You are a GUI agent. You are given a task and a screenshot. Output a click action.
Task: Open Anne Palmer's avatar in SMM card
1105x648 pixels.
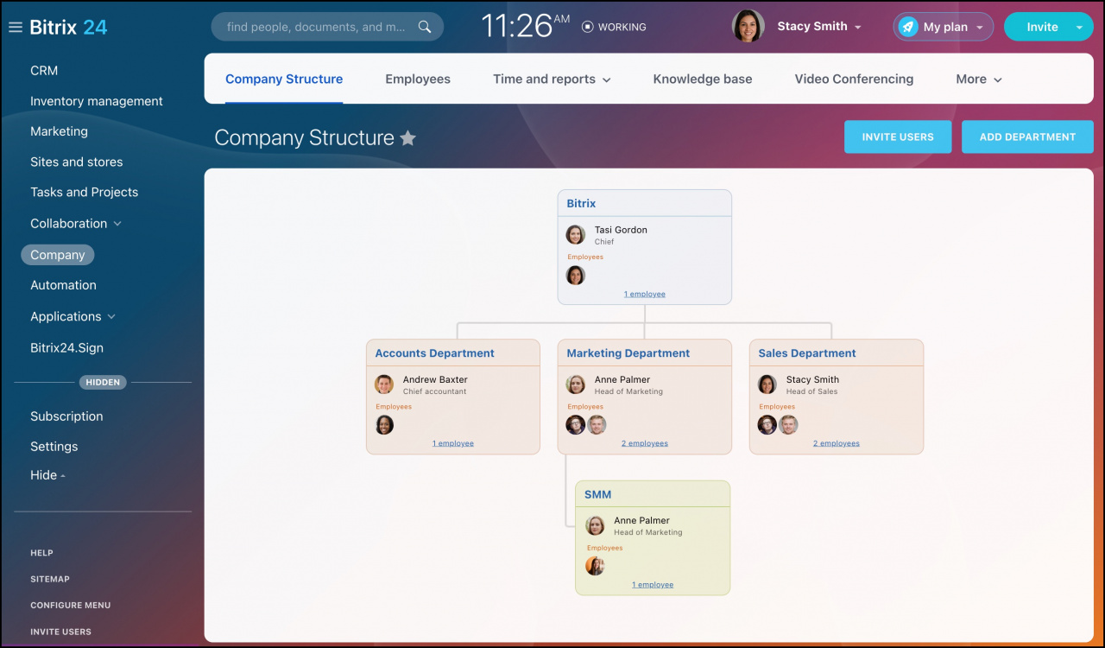(595, 525)
